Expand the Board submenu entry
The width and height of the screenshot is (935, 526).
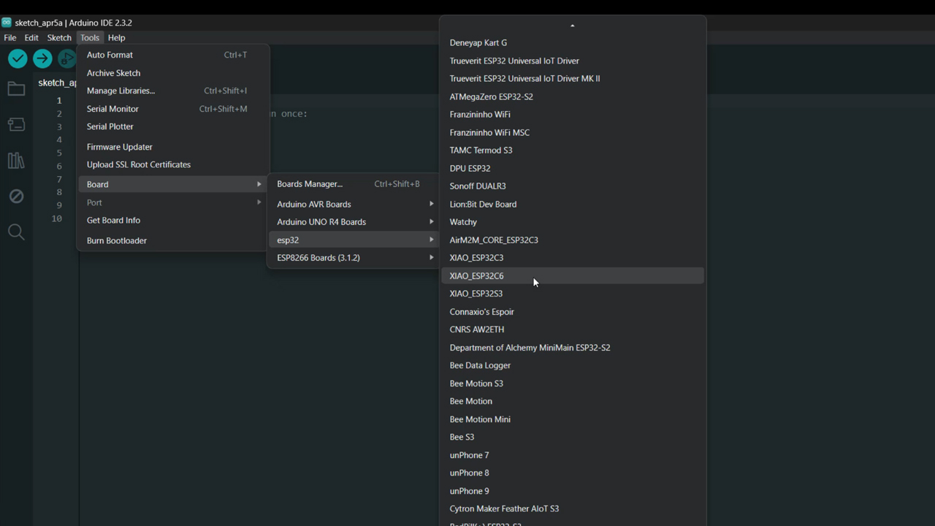tap(173, 184)
